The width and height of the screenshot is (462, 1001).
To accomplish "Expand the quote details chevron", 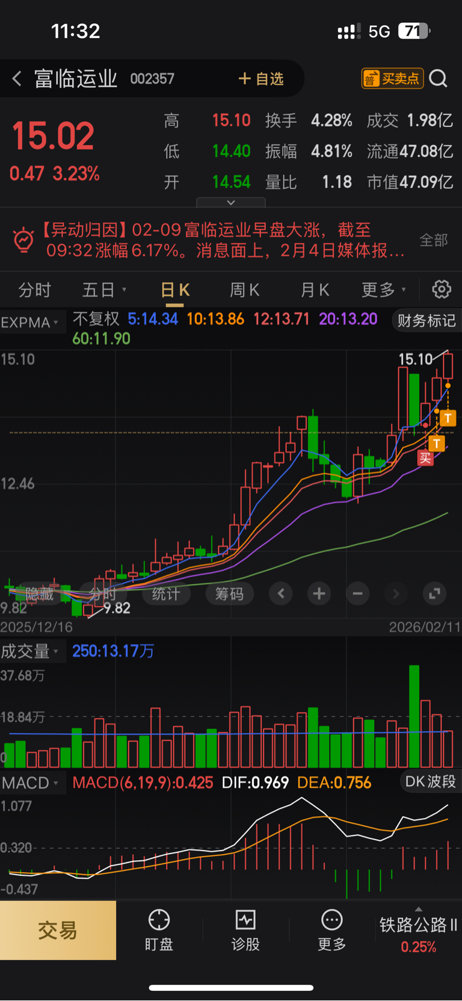I will [x=231, y=203].
